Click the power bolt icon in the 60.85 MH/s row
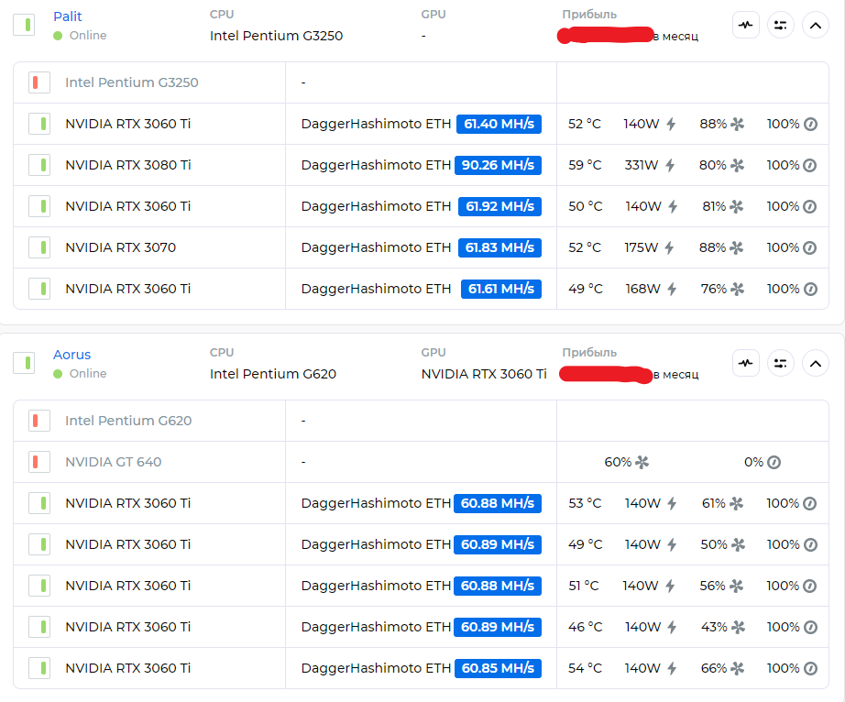Viewport: 845px width, 702px height. 672,669
